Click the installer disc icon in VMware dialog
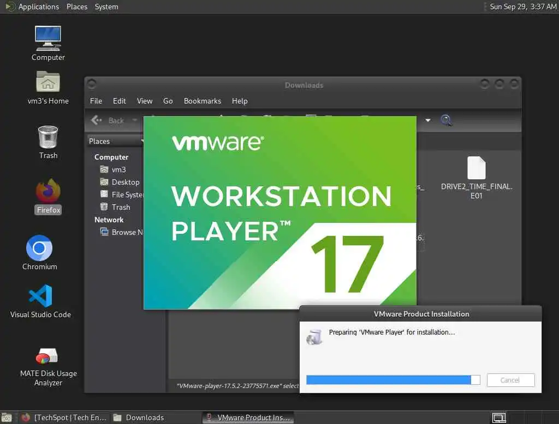 pos(314,336)
